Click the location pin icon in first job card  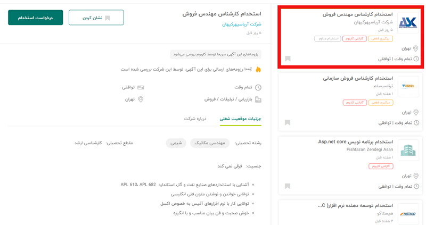tap(416, 48)
